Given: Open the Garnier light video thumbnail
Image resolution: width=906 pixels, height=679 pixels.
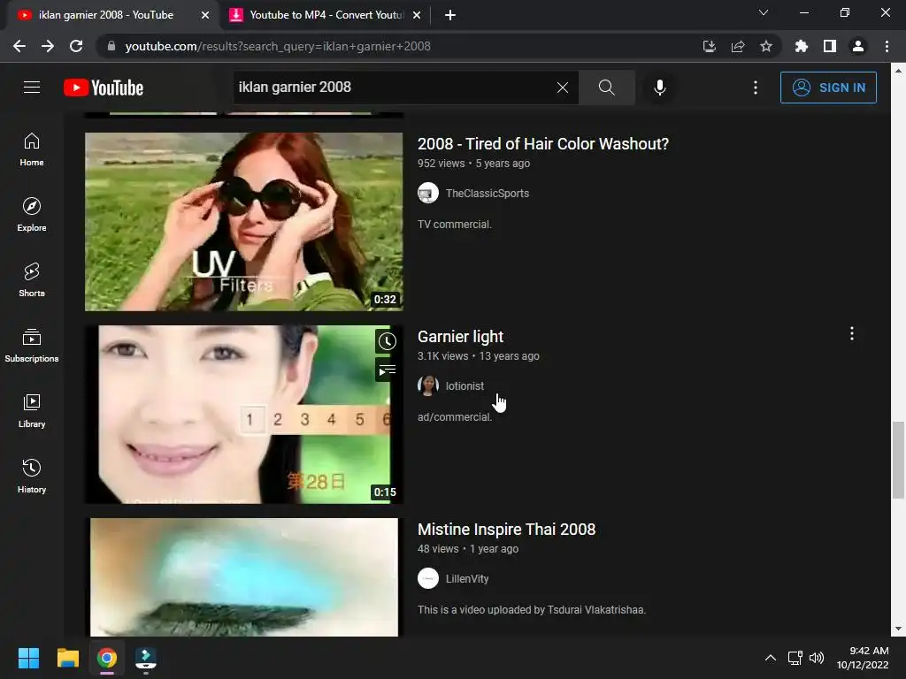Looking at the screenshot, I should coord(244,415).
